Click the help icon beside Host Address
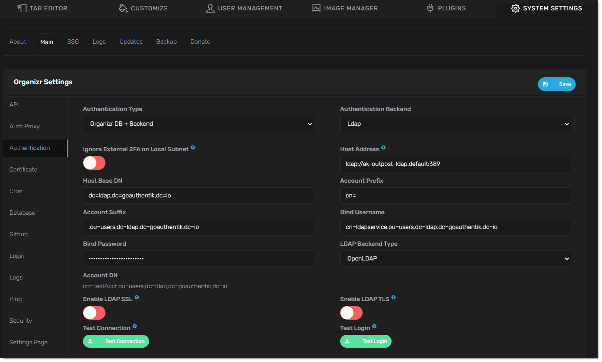The height and width of the screenshot is (362, 602). pyautogui.click(x=383, y=148)
